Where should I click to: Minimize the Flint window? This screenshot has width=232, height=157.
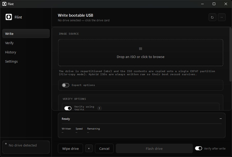(202, 4)
